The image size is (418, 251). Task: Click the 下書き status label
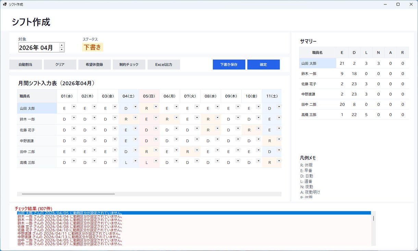point(93,47)
